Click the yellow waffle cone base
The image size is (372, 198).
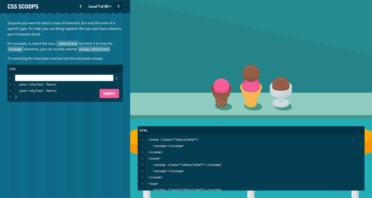coord(251,99)
